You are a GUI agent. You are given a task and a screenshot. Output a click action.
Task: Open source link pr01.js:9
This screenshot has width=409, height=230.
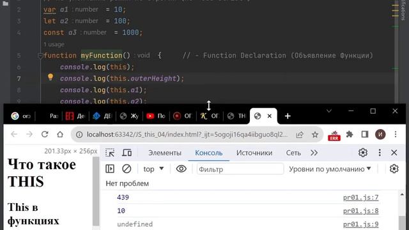pos(360,224)
